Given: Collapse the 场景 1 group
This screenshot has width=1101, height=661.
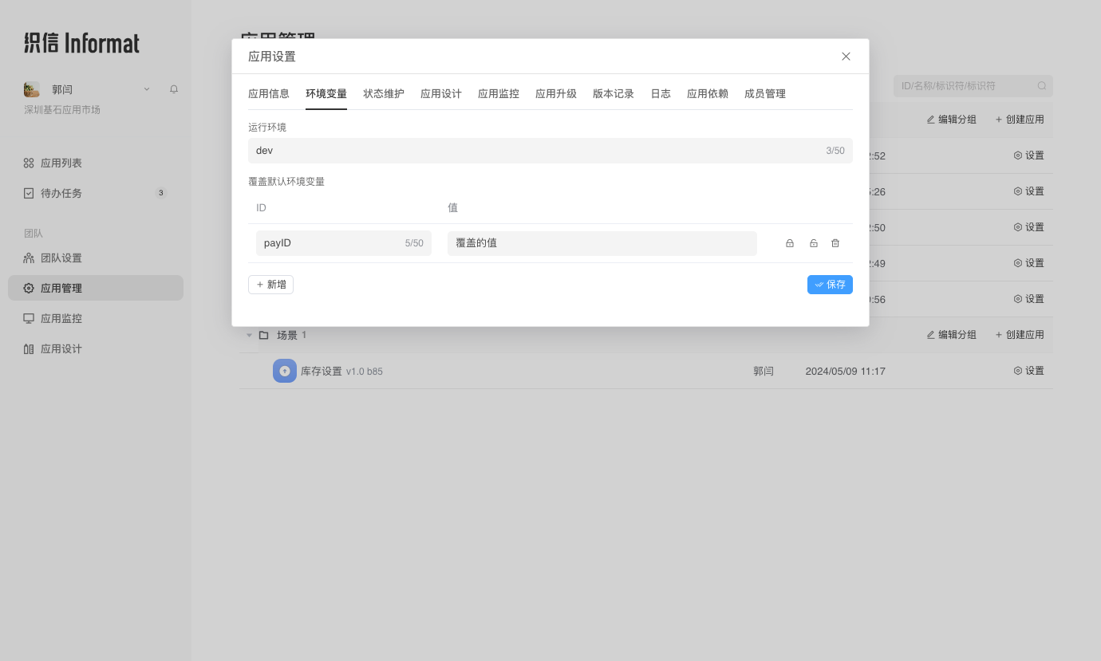Looking at the screenshot, I should click(x=249, y=335).
